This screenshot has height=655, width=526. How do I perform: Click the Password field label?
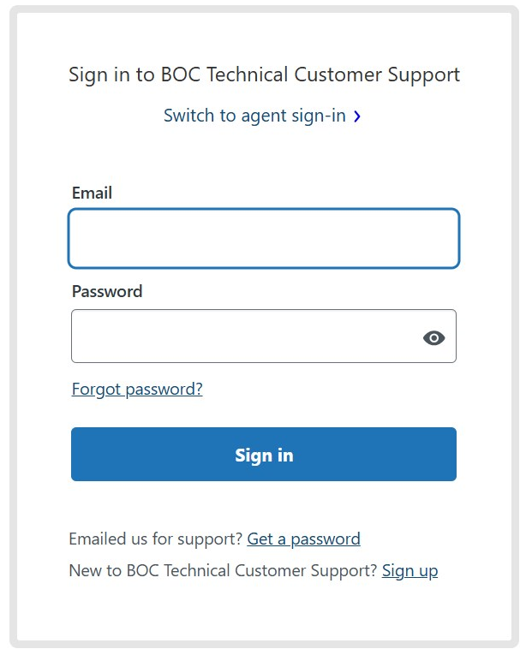click(107, 291)
